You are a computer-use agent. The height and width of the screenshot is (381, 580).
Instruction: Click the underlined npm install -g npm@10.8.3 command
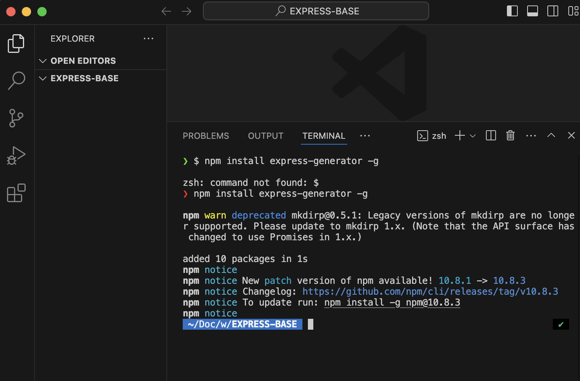[392, 302]
